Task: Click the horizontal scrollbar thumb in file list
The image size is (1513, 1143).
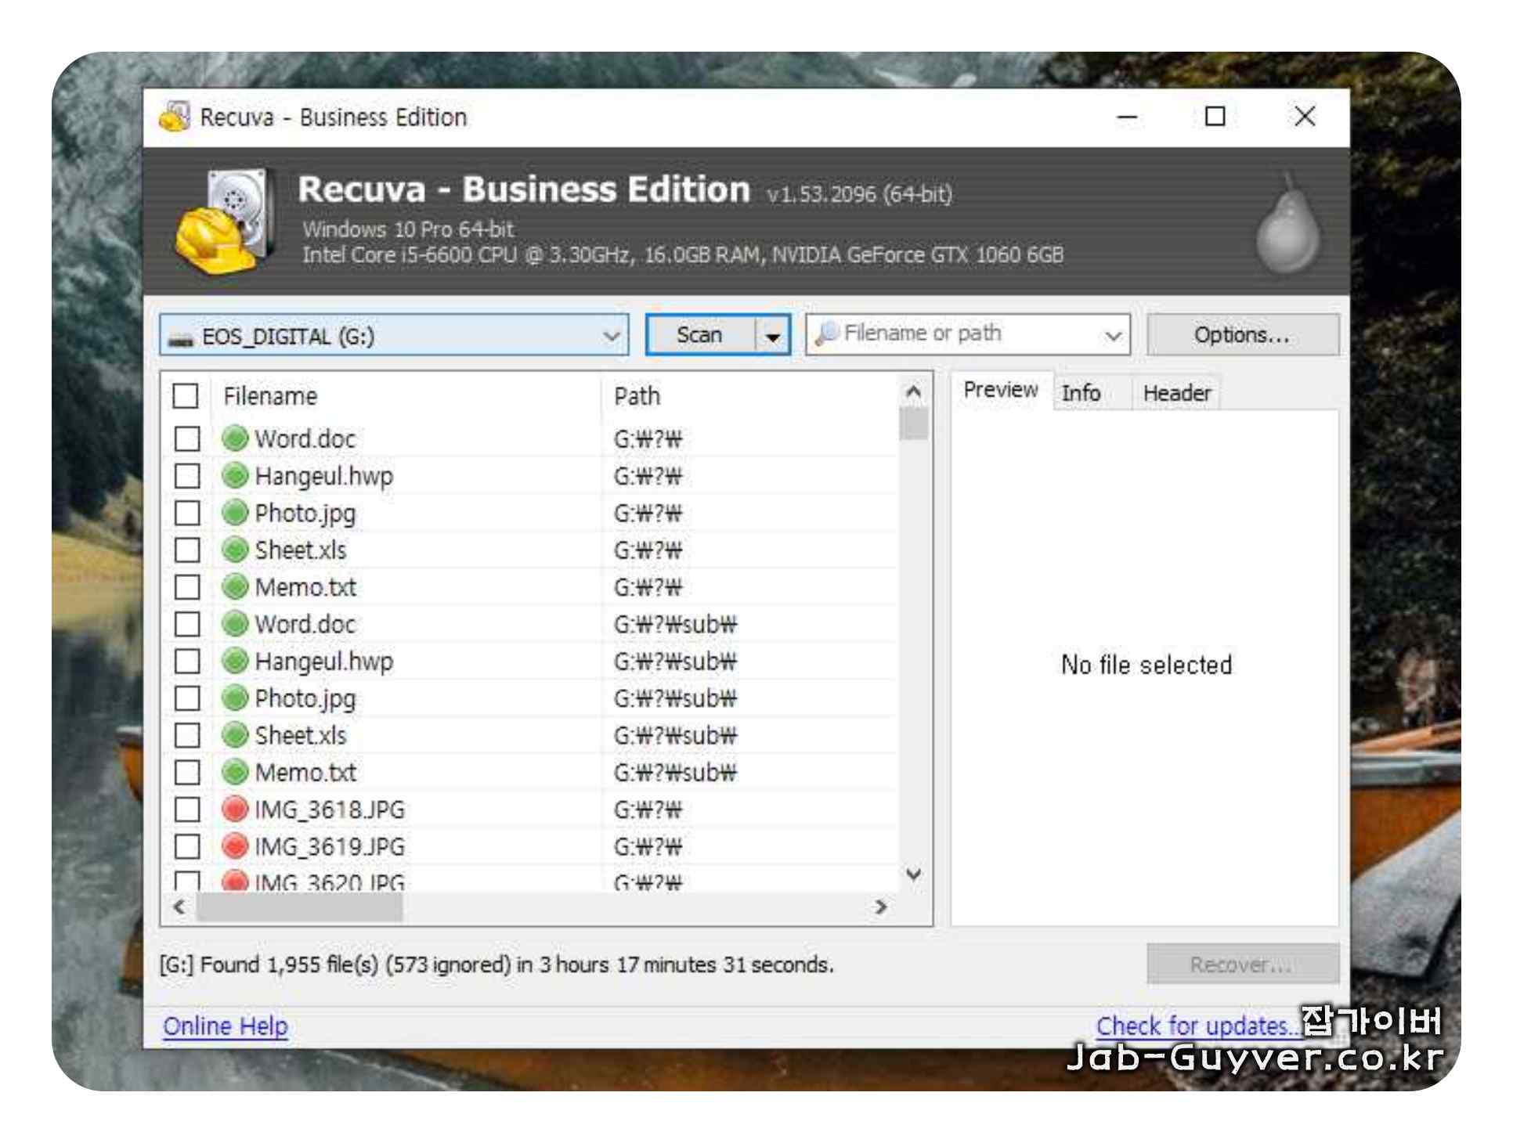Action: [299, 907]
